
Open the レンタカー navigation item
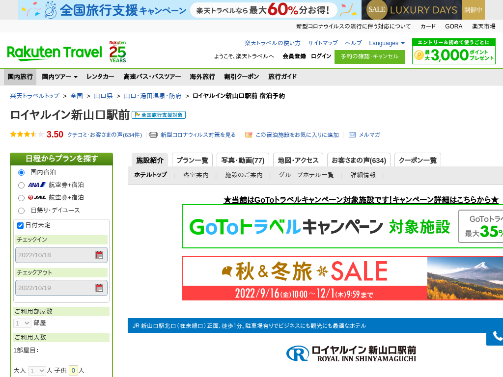[x=100, y=77]
